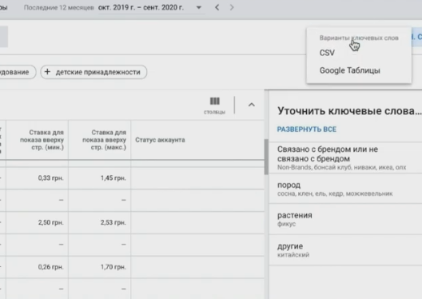The width and height of the screenshot is (422, 299).
Task: Select the '1,45 грн.' cell
Action: point(100,178)
